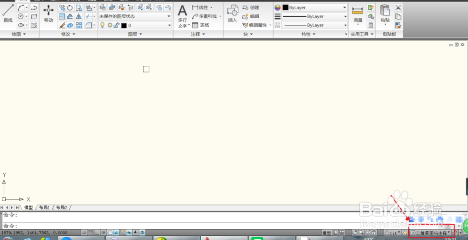The image size is (468, 240).
Task: Toggle Lineweight display in the status bar
Action: click(136, 232)
